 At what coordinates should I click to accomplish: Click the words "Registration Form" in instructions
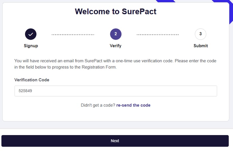(x=99, y=67)
